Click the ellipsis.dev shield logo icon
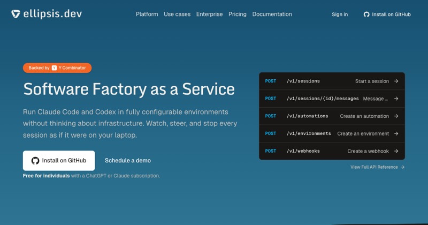Image resolution: width=428 pixels, height=225 pixels. (16, 14)
